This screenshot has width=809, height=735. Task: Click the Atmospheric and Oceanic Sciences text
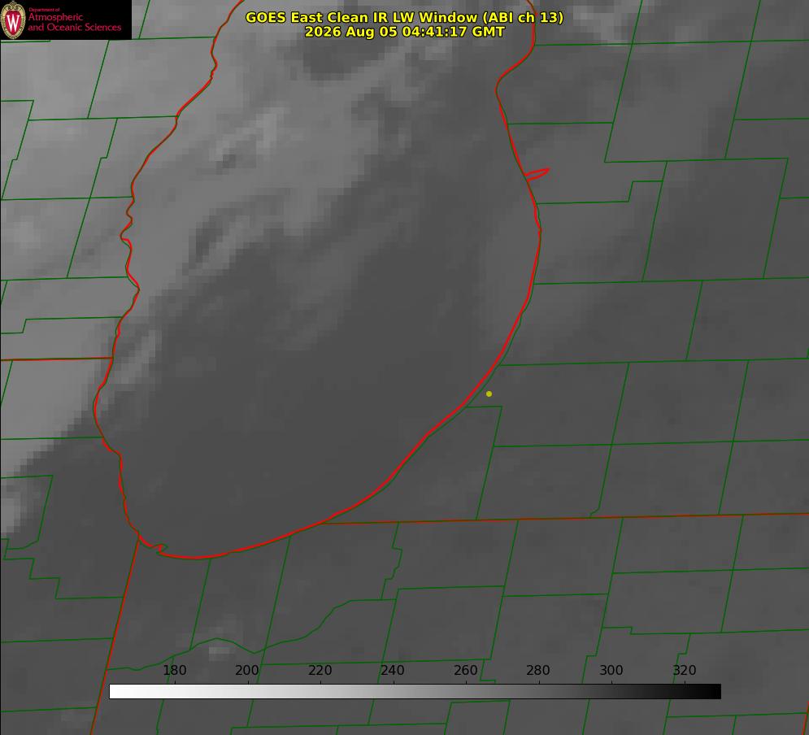point(74,22)
